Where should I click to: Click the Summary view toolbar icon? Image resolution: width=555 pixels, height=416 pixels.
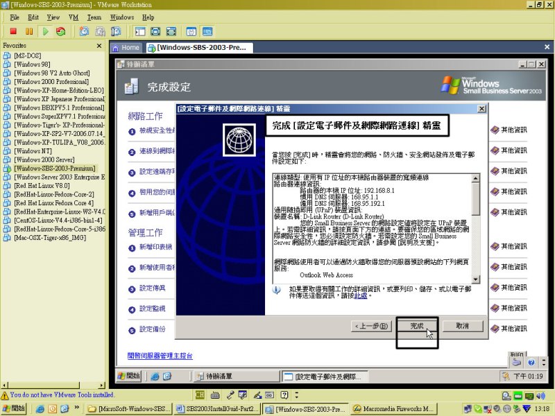191,31
